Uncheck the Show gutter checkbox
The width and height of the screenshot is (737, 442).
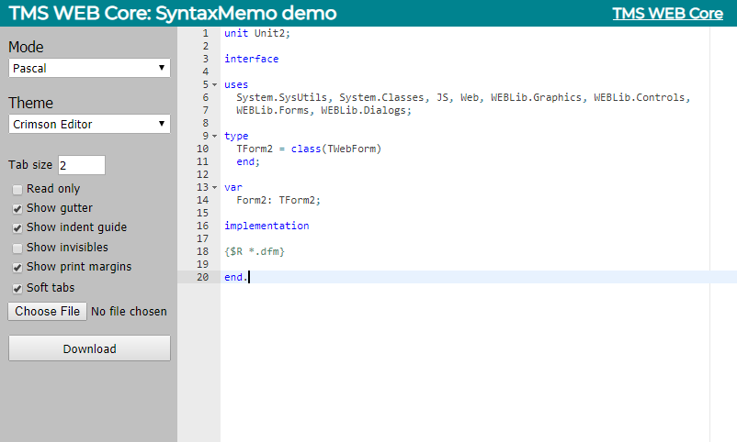pyautogui.click(x=17, y=209)
